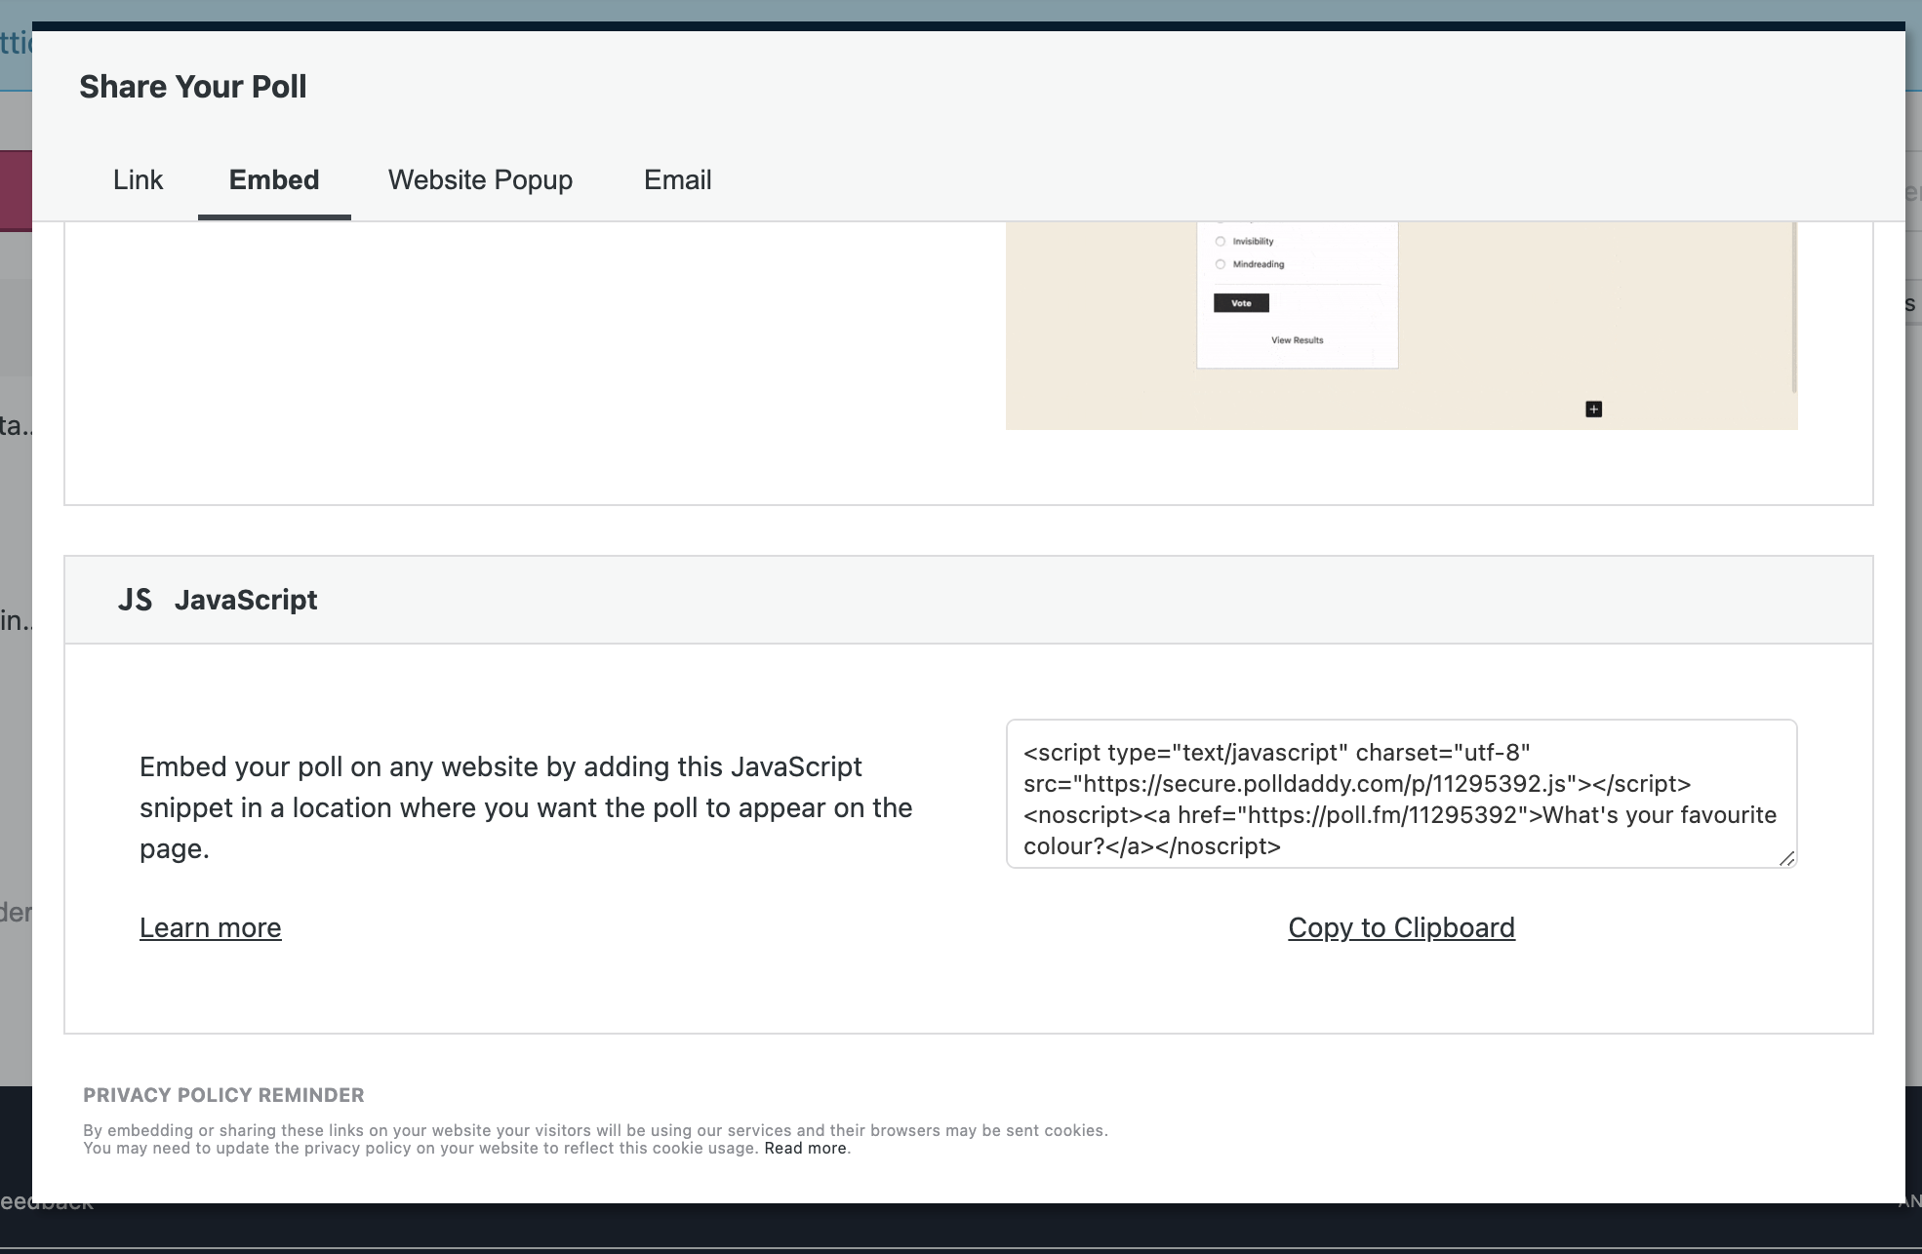Switch to the Website Popup tab
The height and width of the screenshot is (1254, 1922).
479,179
